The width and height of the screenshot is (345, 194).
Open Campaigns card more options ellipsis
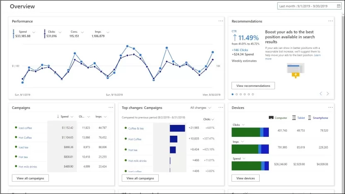(x=111, y=107)
